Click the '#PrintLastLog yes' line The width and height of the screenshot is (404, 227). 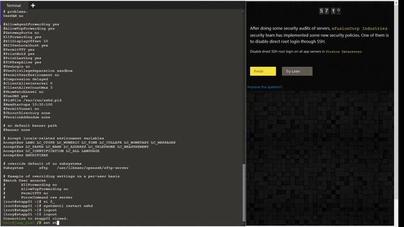(22, 58)
